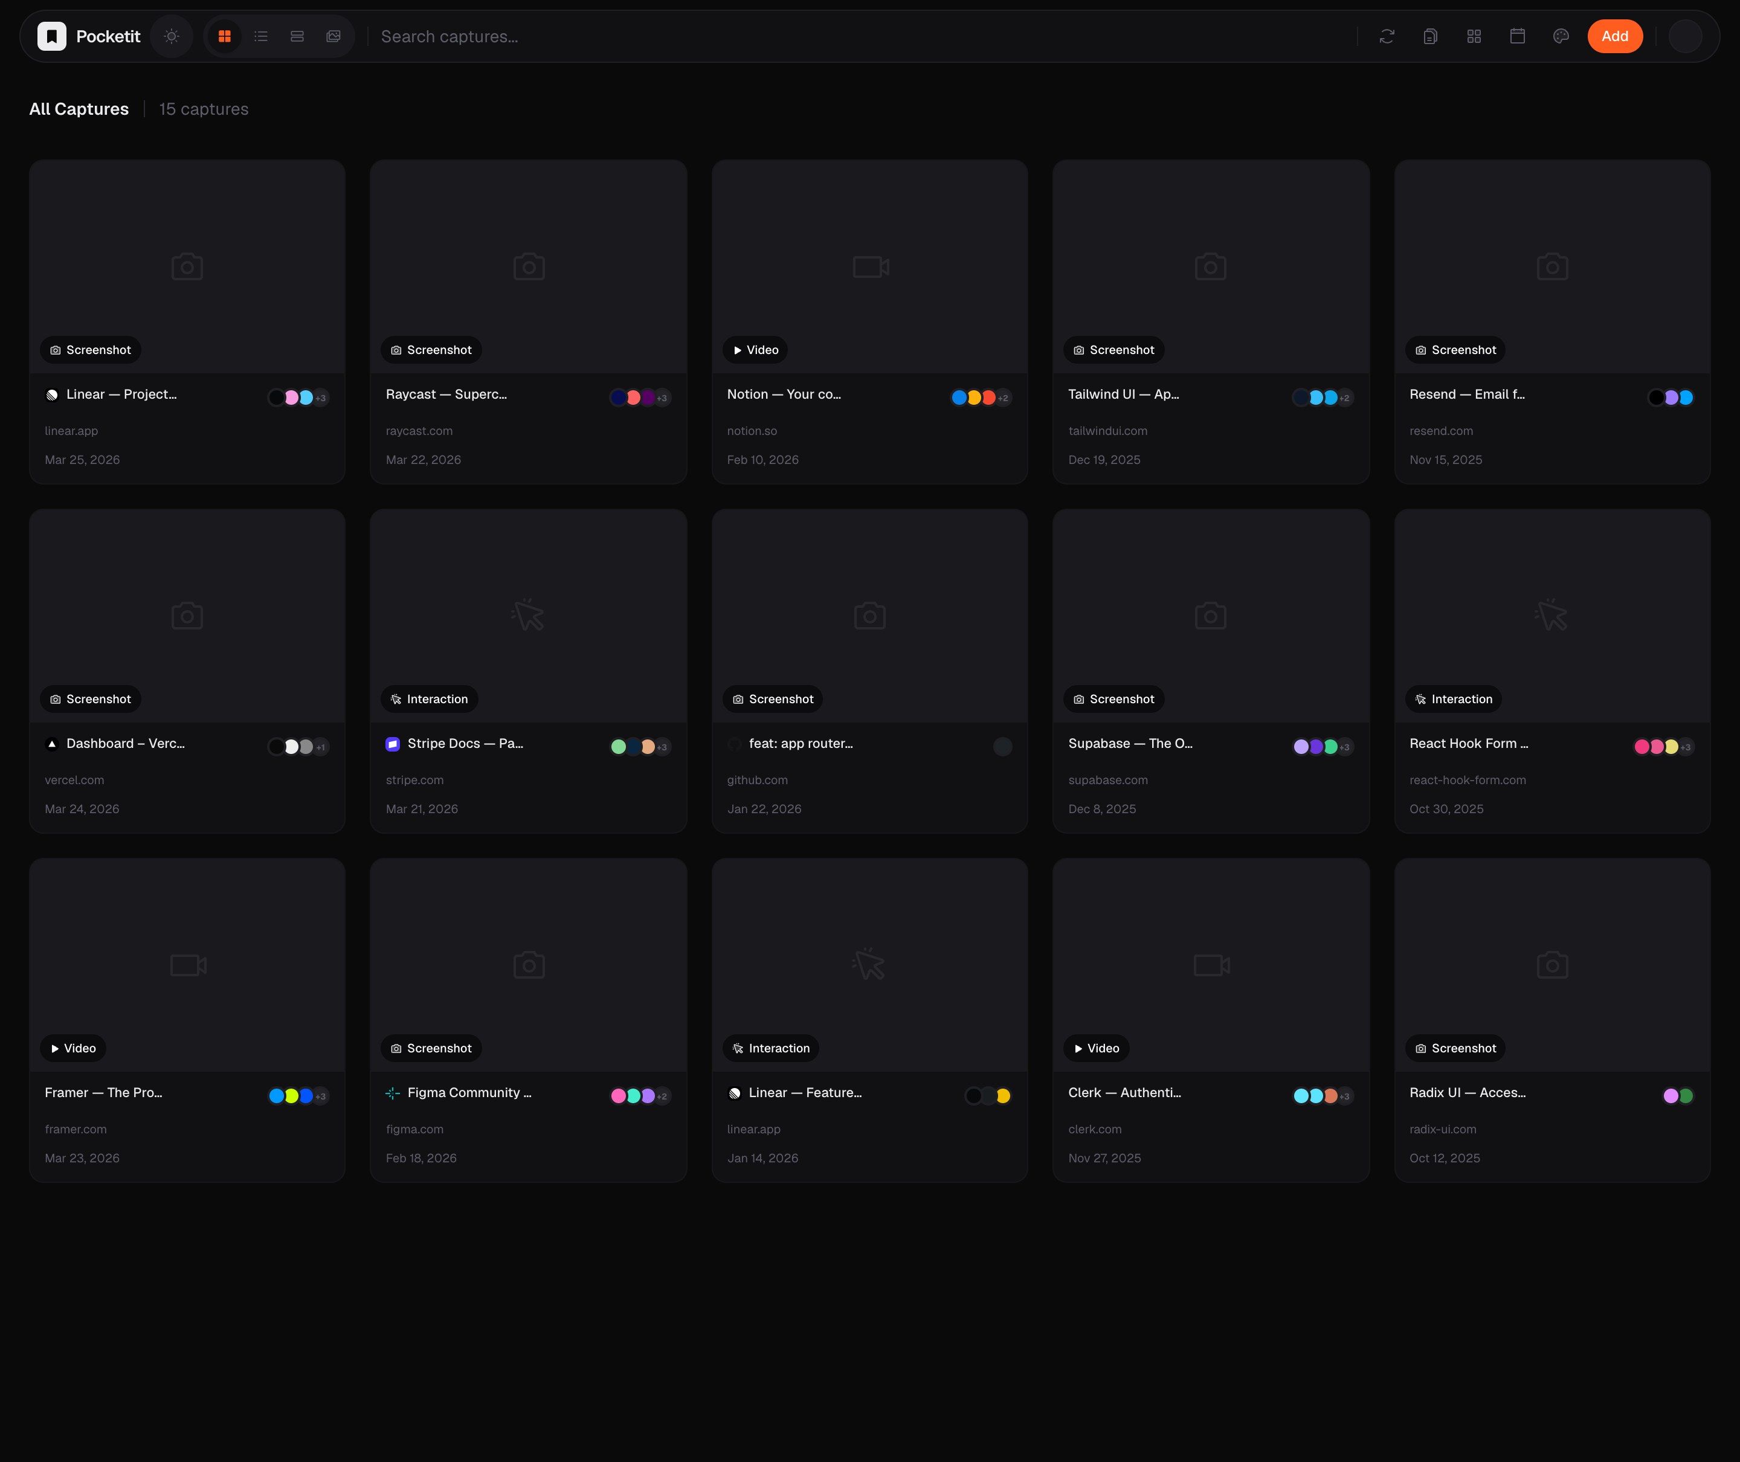Screen dimensions: 1740x1462
Task: Click the Pocketit bookmark logo
Action: [51, 36]
